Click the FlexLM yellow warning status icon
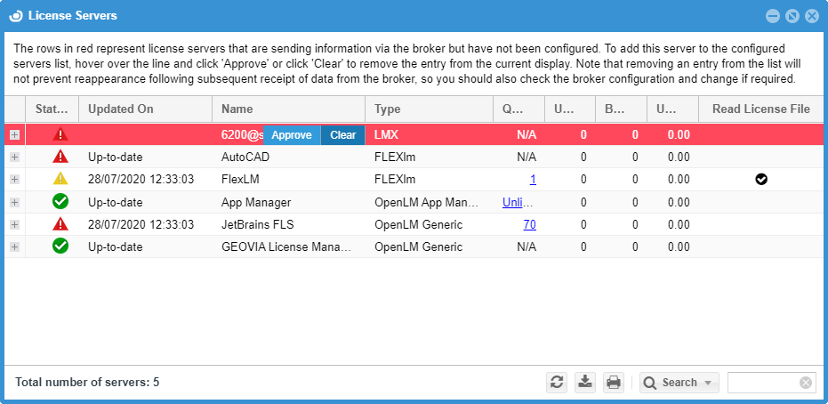This screenshot has width=828, height=404. tap(60, 179)
